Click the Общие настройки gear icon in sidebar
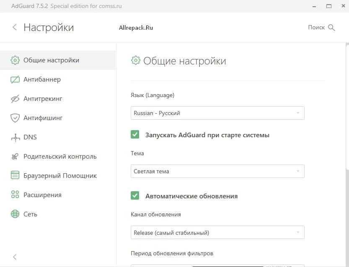The width and height of the screenshot is (349, 267). 15,60
